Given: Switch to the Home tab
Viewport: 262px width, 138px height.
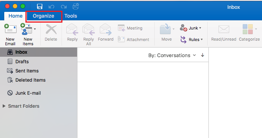Looking at the screenshot, I should click(x=15, y=16).
